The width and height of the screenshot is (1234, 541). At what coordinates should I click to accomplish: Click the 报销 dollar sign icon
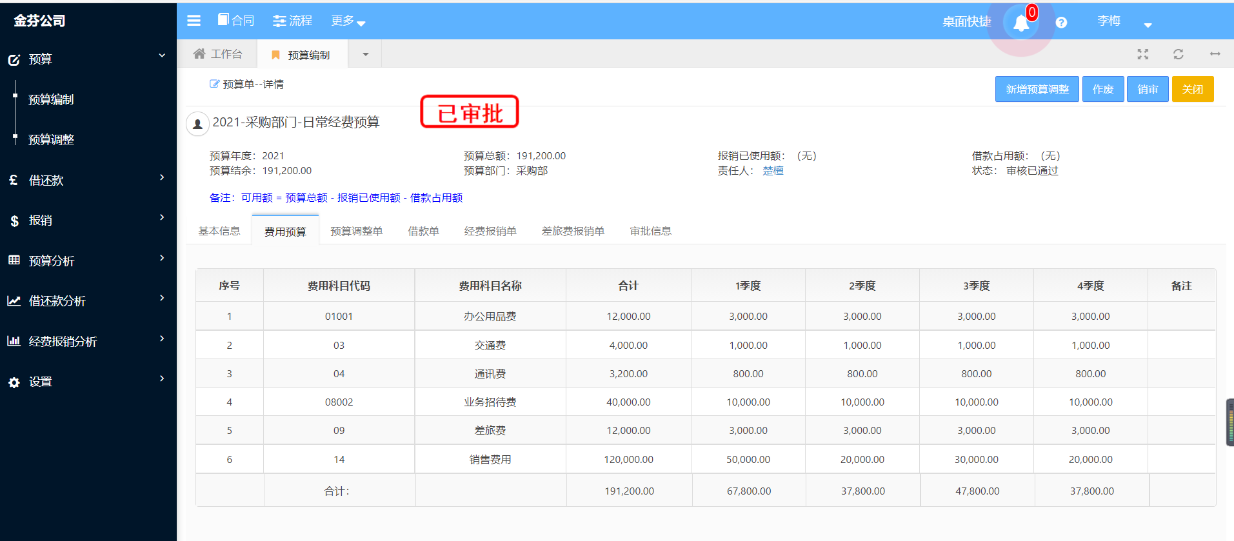(14, 221)
